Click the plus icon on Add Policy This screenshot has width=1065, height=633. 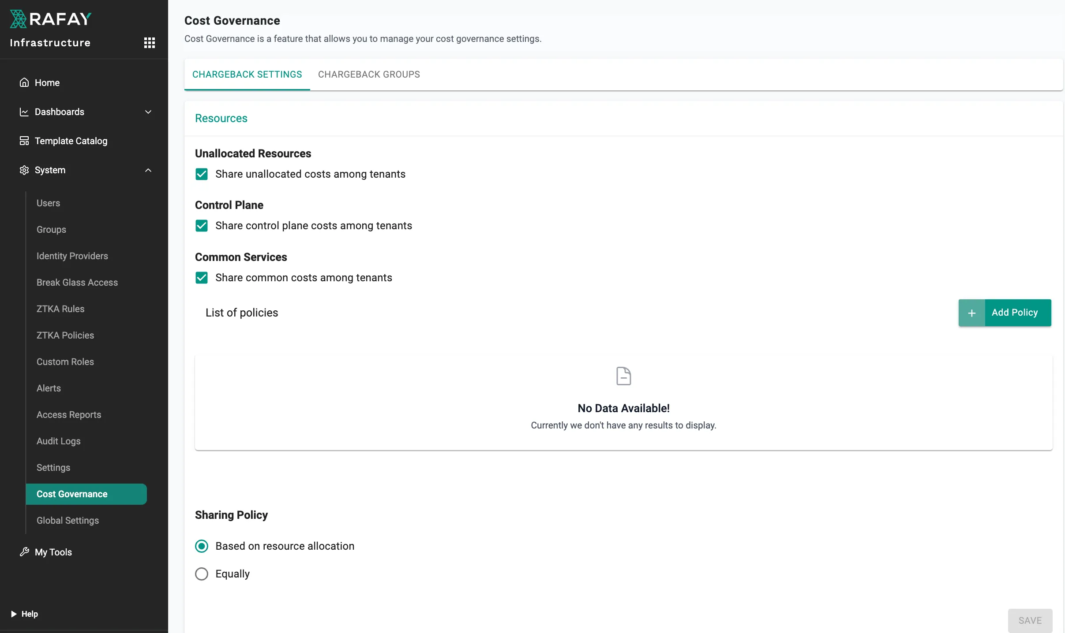click(971, 313)
